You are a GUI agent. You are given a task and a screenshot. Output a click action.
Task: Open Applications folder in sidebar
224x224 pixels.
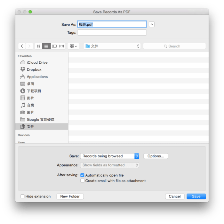[x=37, y=77]
